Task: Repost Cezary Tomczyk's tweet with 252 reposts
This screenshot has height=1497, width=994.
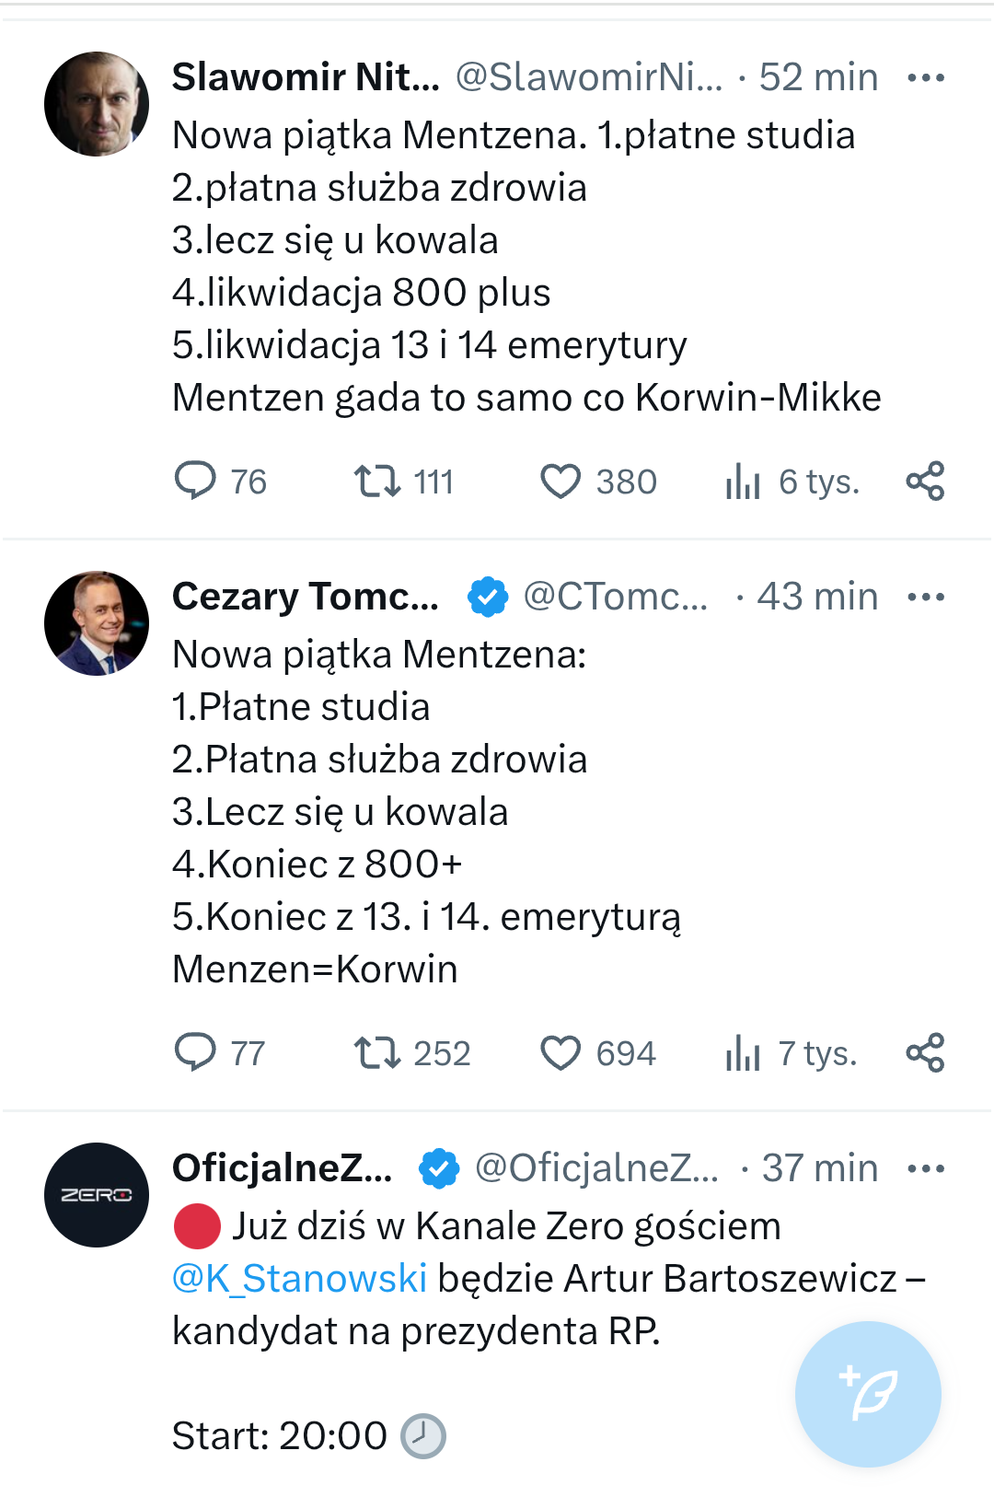Action: click(x=377, y=1052)
